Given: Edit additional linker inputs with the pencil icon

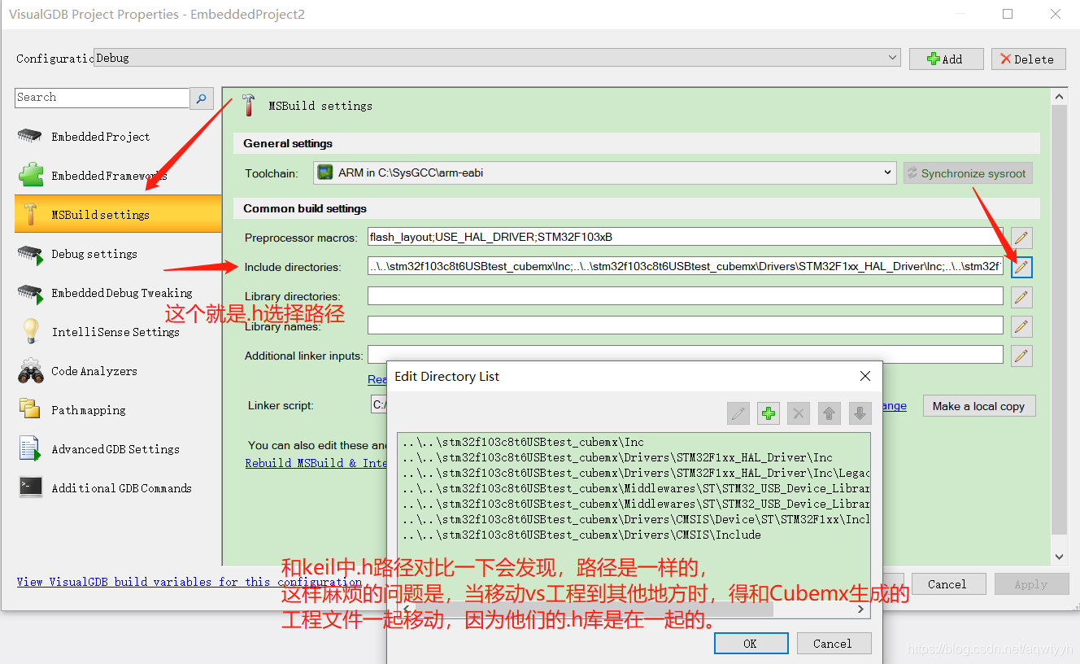Looking at the screenshot, I should pos(1021,356).
